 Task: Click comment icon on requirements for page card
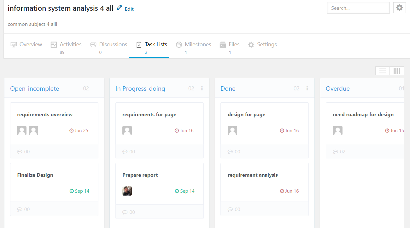125,152
